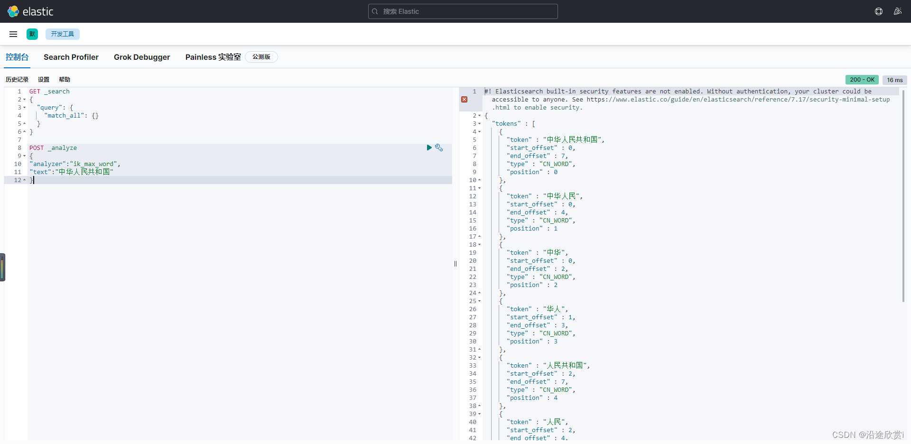Switch to the Search Profiler tab

click(71, 57)
